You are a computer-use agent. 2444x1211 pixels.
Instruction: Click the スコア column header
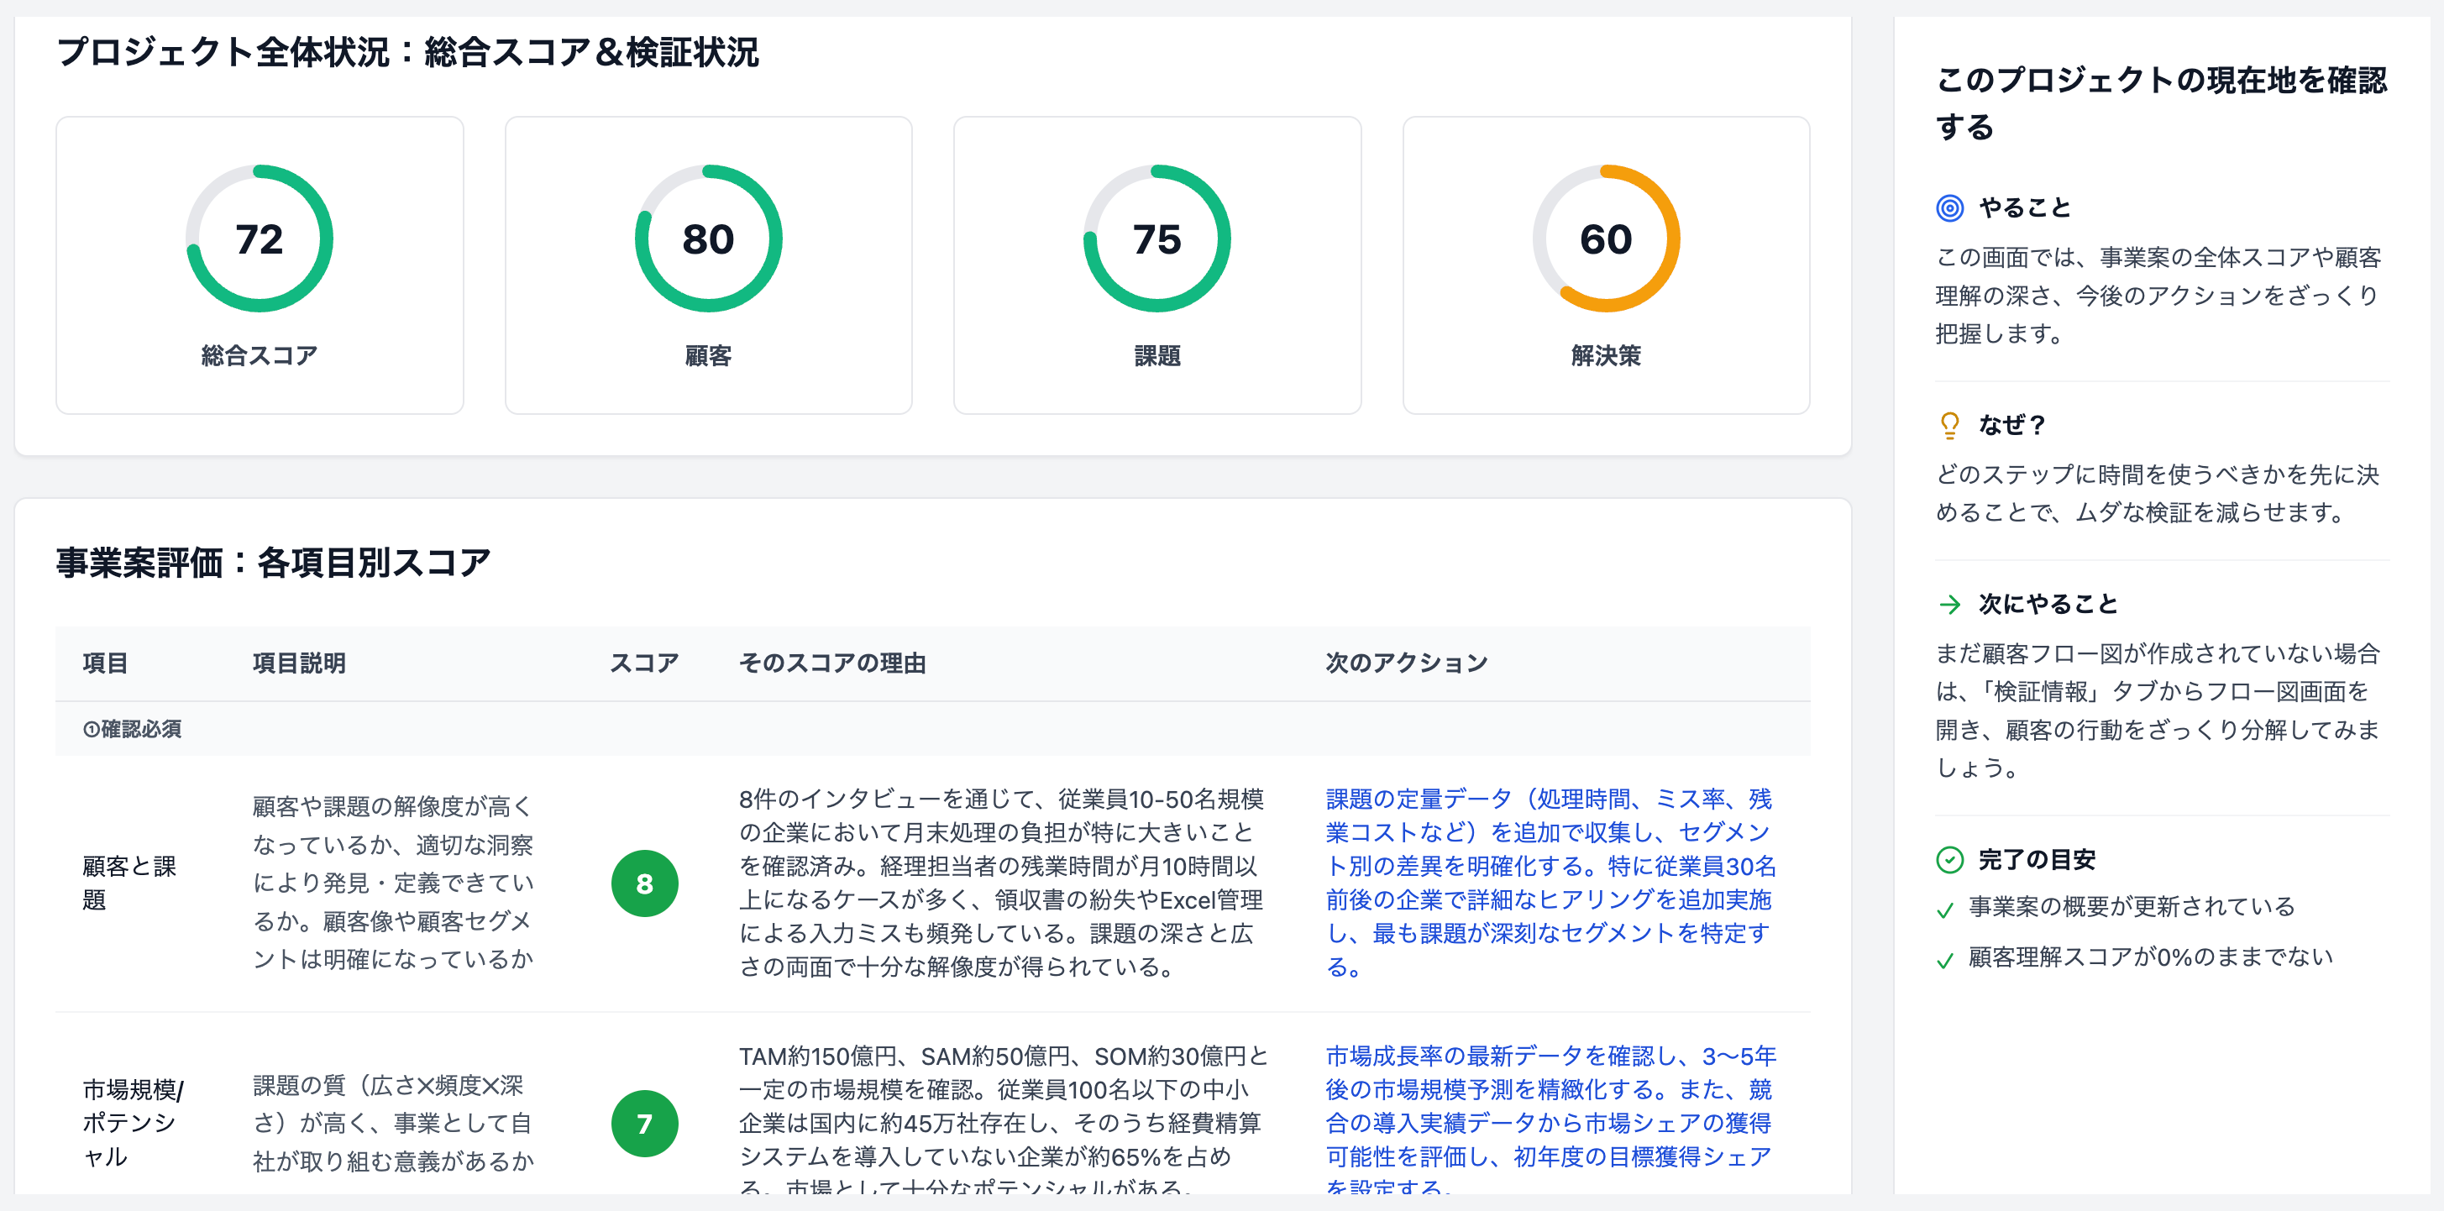tap(644, 663)
